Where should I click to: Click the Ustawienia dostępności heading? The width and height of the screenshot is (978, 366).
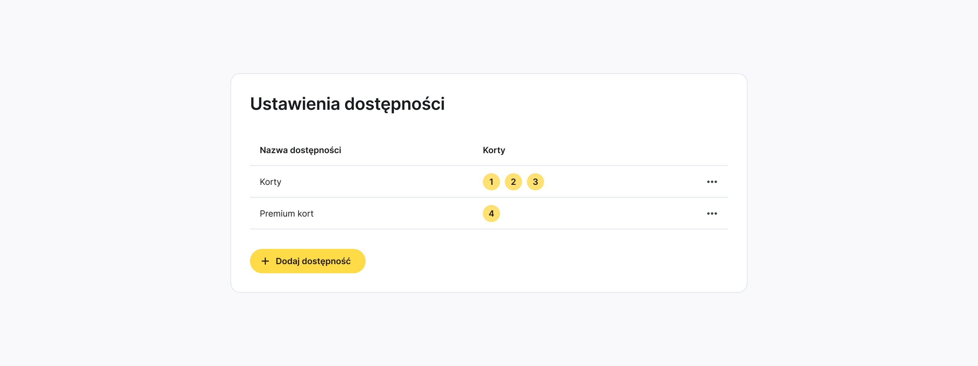point(347,104)
